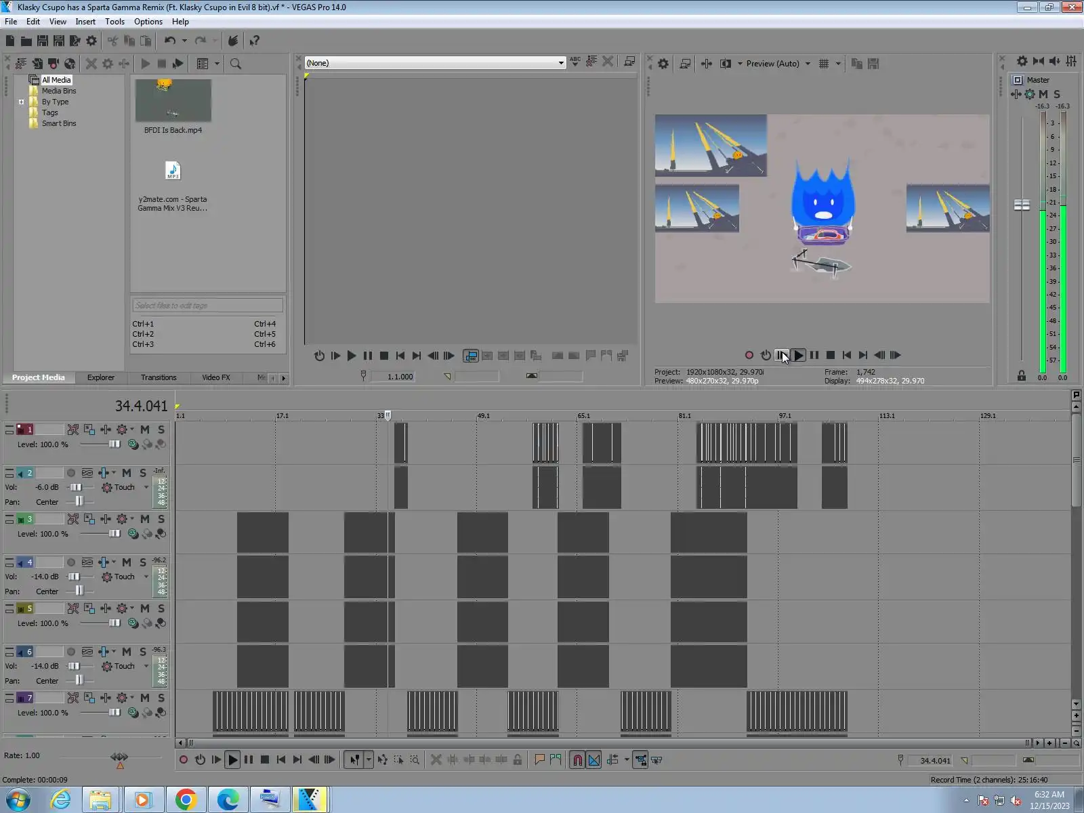Select the Smart Bins folder
This screenshot has width=1084, height=813.
pos(59,123)
